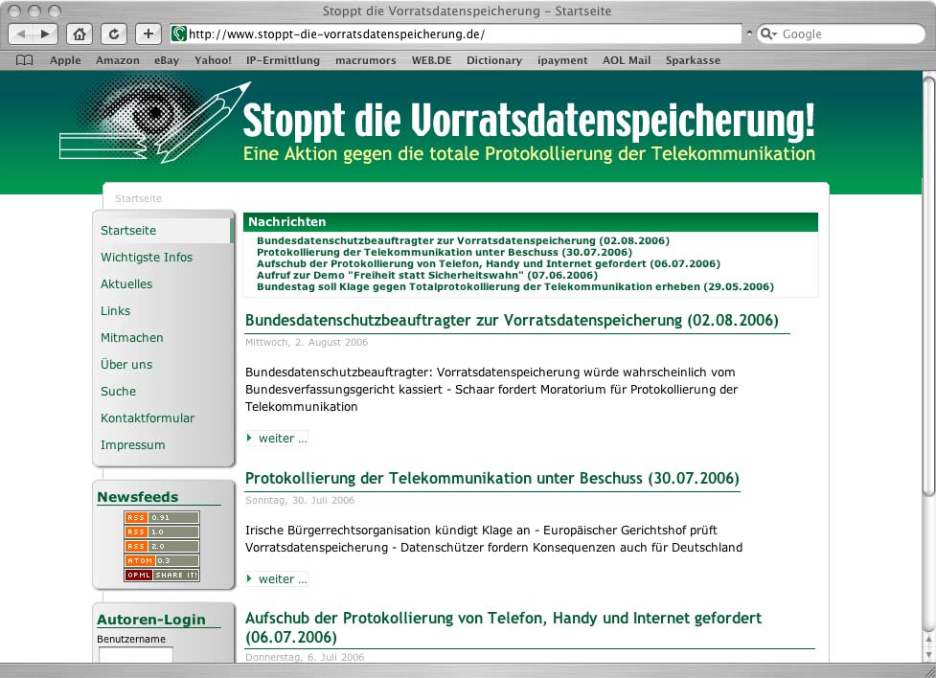Open Mitmachen in the sidebar
936x678 pixels.
[x=132, y=338]
